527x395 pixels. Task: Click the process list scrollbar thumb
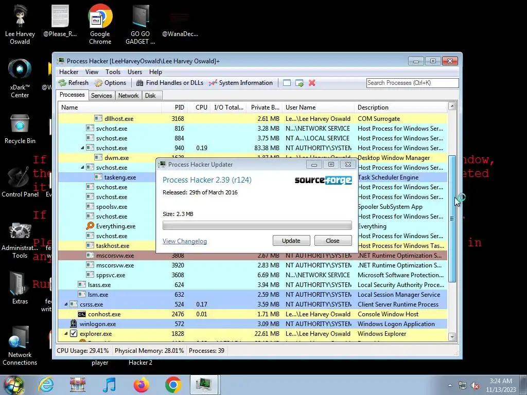click(452, 218)
